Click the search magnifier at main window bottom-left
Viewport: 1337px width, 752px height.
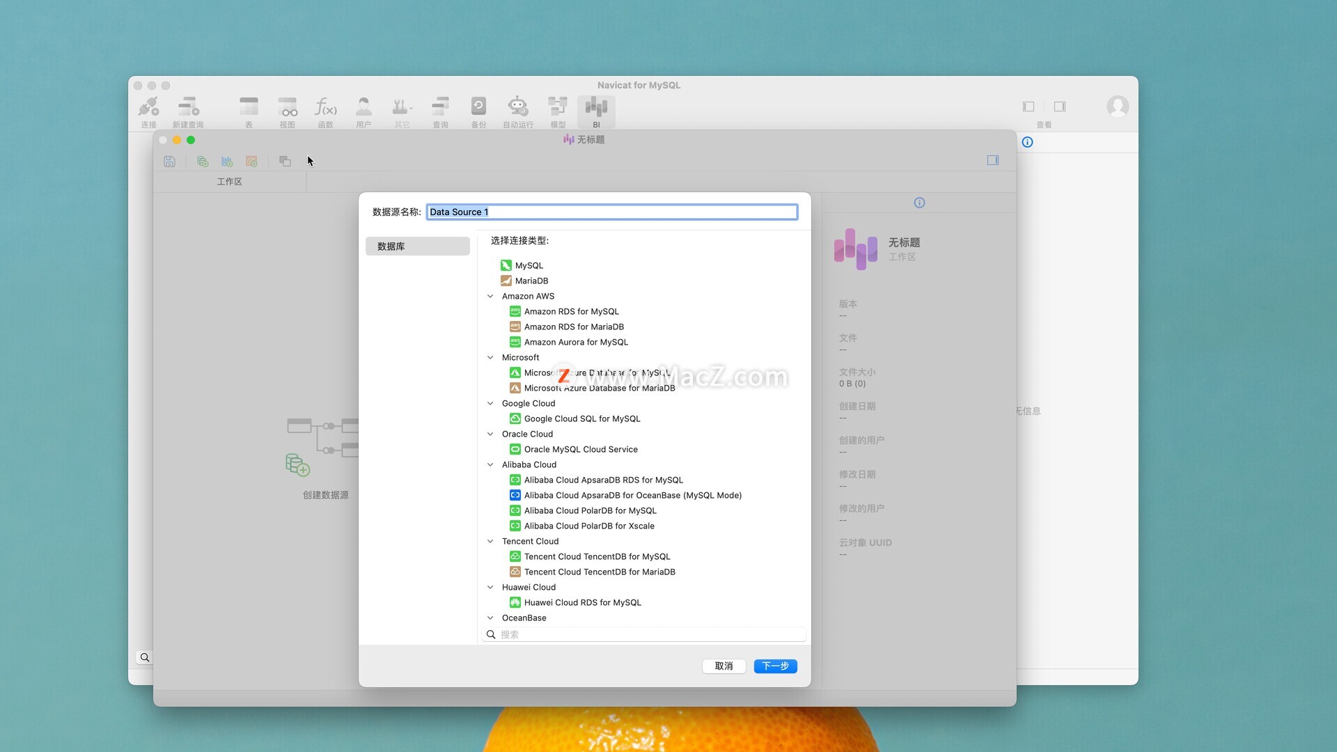click(x=144, y=657)
